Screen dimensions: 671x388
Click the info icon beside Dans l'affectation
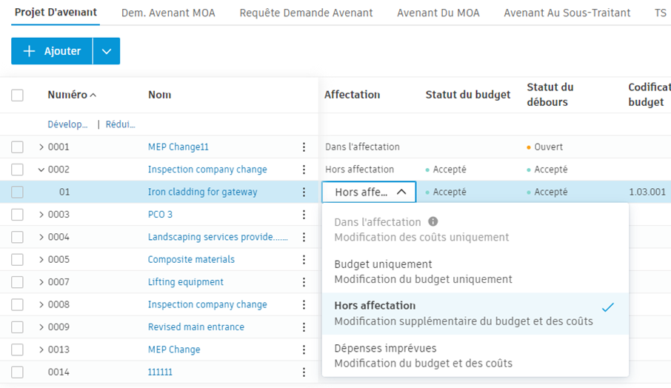[x=433, y=221]
